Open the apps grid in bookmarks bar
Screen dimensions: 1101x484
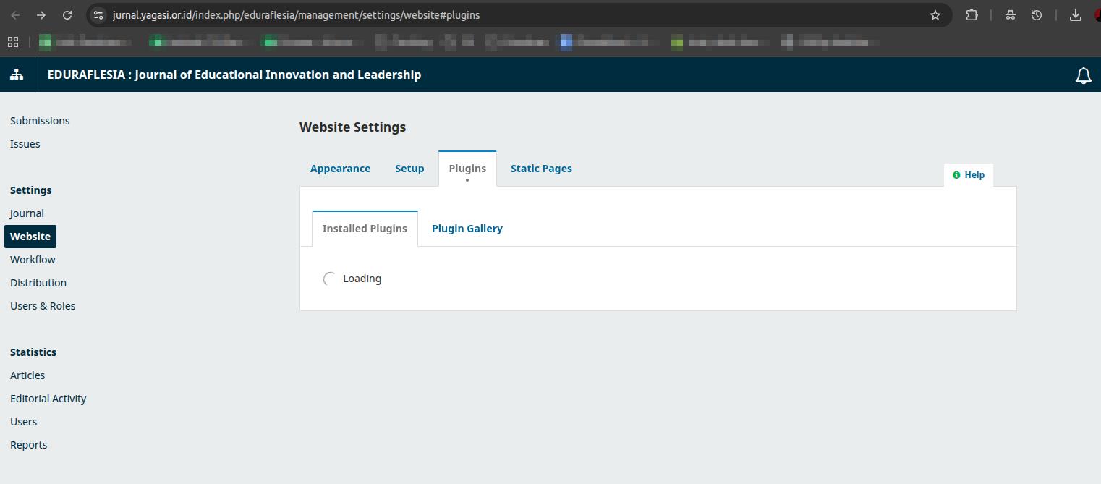tap(12, 42)
